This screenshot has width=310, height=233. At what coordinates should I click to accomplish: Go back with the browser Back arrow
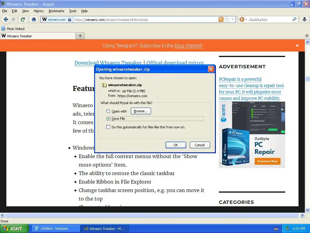tap(6, 19)
